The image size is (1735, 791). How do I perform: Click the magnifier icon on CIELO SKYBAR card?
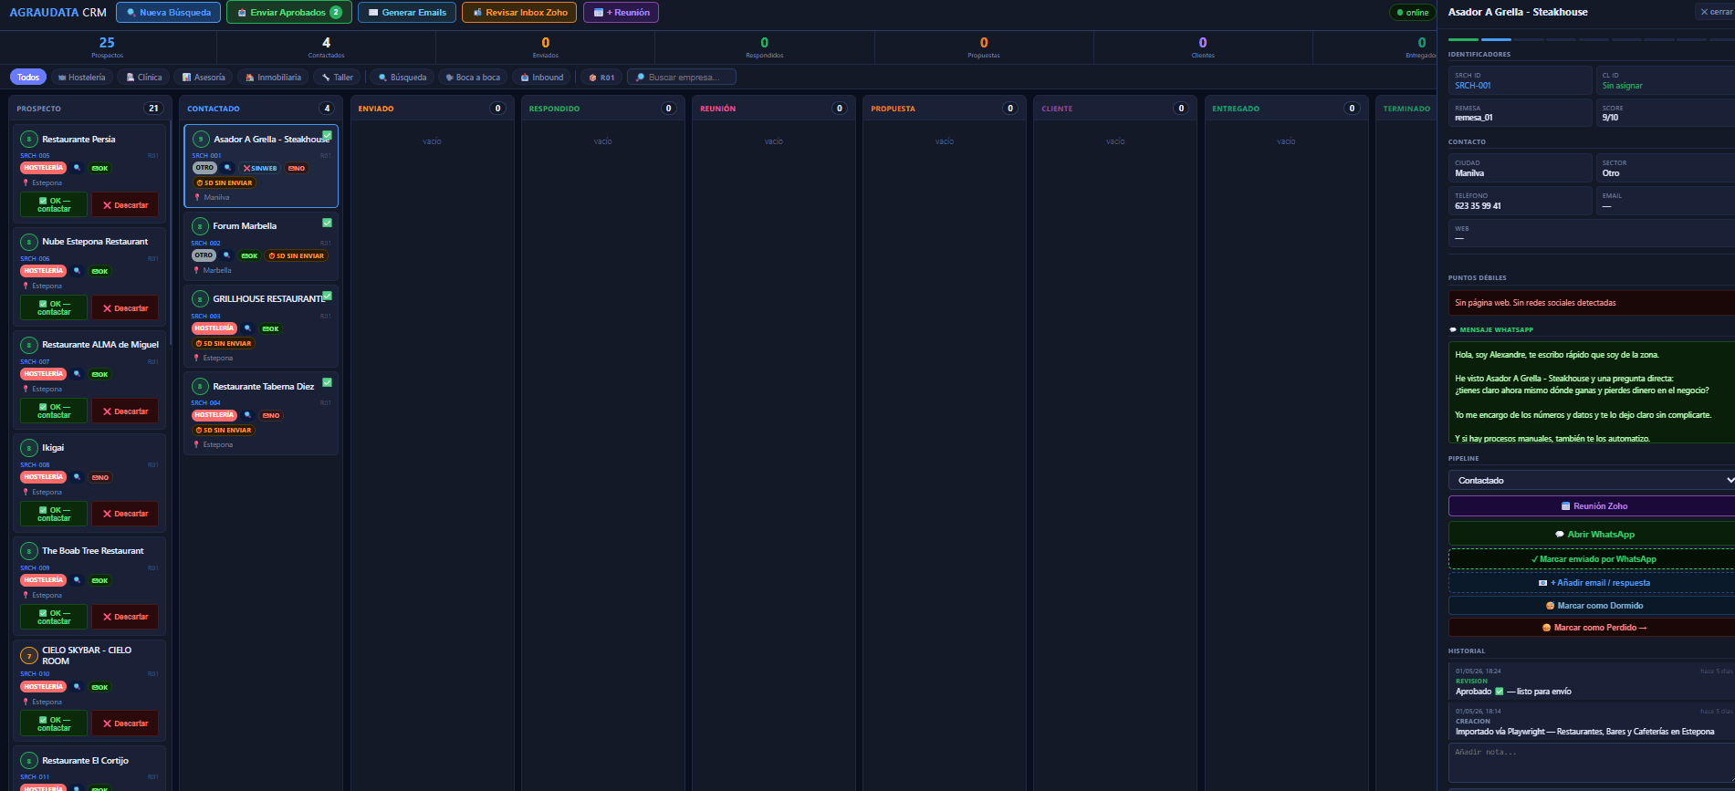tap(78, 687)
